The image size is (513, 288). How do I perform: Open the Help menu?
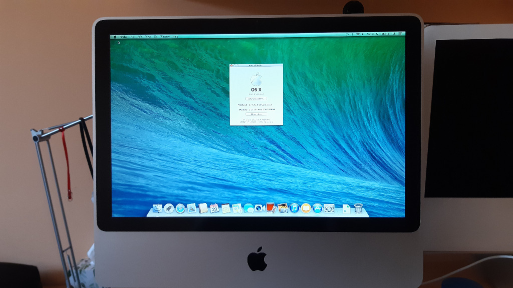pyautogui.click(x=175, y=36)
